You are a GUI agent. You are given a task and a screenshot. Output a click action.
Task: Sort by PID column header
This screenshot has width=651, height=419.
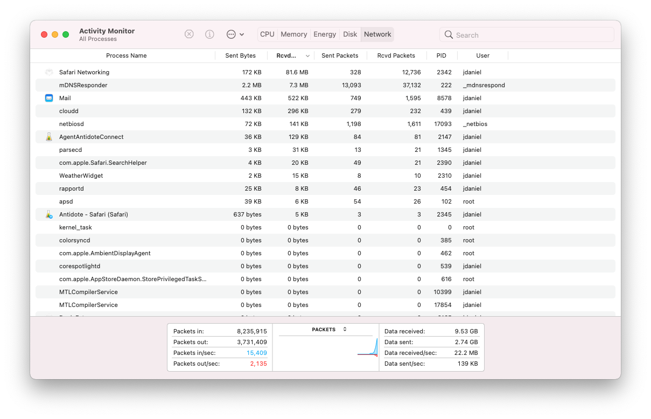(x=442, y=55)
